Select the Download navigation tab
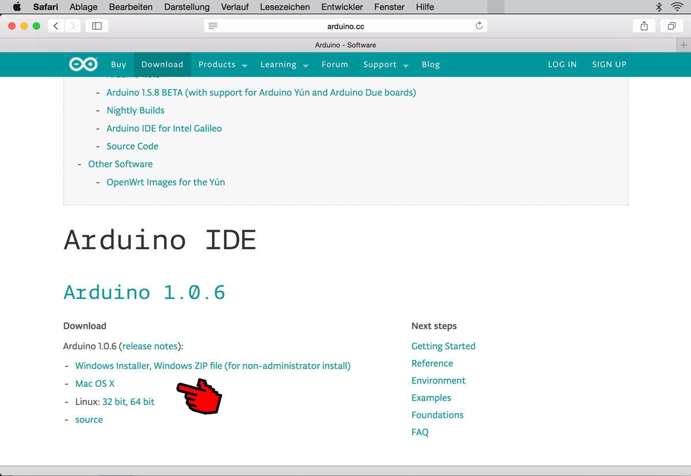 tap(162, 64)
